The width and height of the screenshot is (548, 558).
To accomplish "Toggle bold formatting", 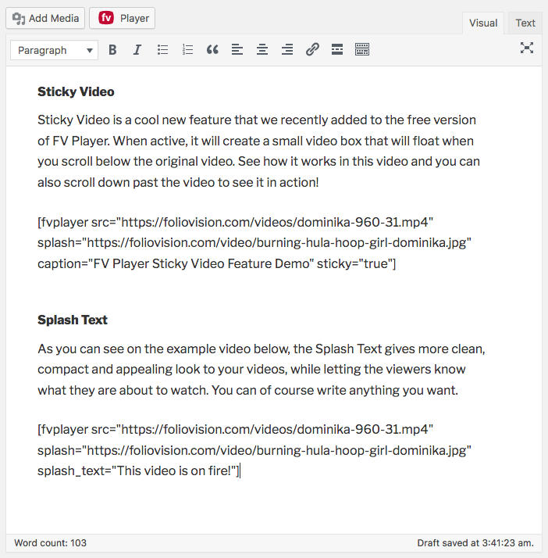I will coord(112,49).
